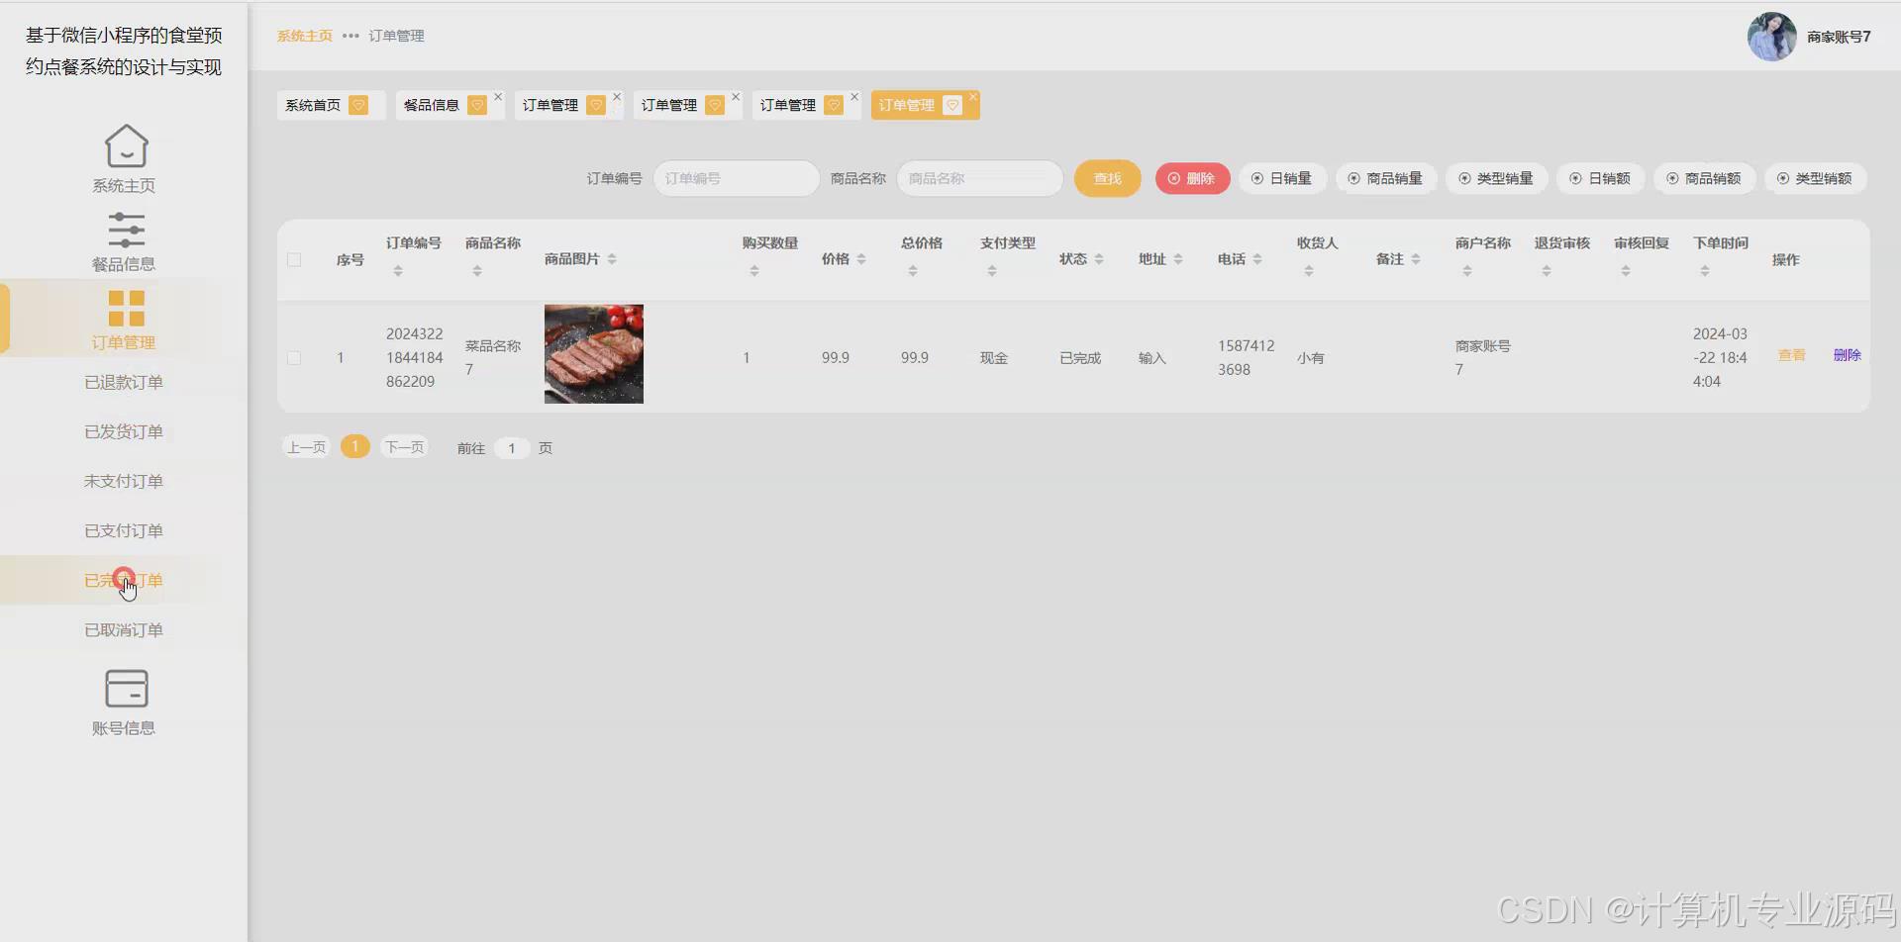
Task: Go to 下一页 next page
Action: (404, 447)
